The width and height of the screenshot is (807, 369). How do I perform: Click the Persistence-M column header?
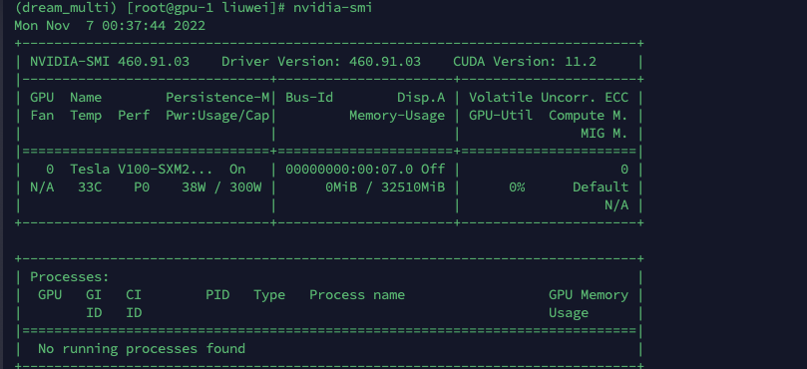217,98
